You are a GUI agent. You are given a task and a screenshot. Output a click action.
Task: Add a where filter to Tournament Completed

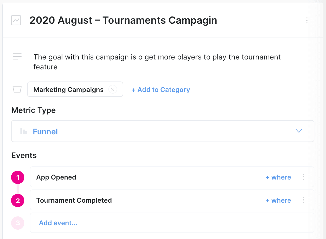278,200
